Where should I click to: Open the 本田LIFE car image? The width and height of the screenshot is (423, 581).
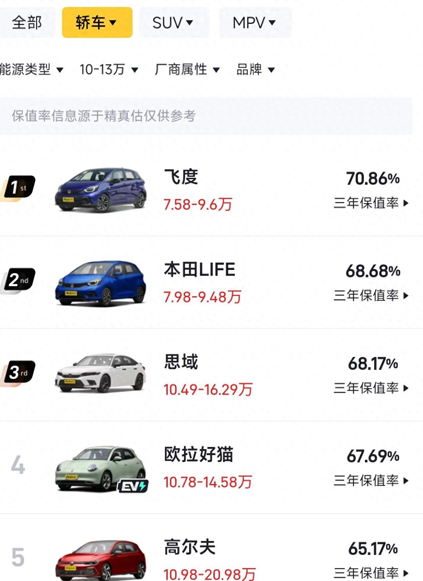tap(101, 283)
